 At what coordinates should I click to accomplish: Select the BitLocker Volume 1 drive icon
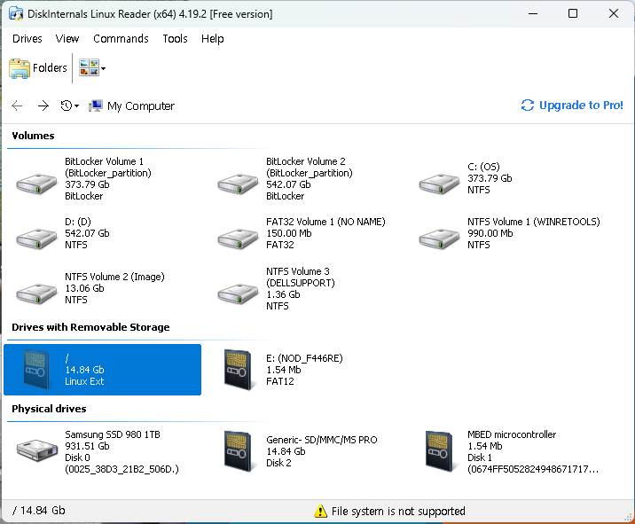36,184
